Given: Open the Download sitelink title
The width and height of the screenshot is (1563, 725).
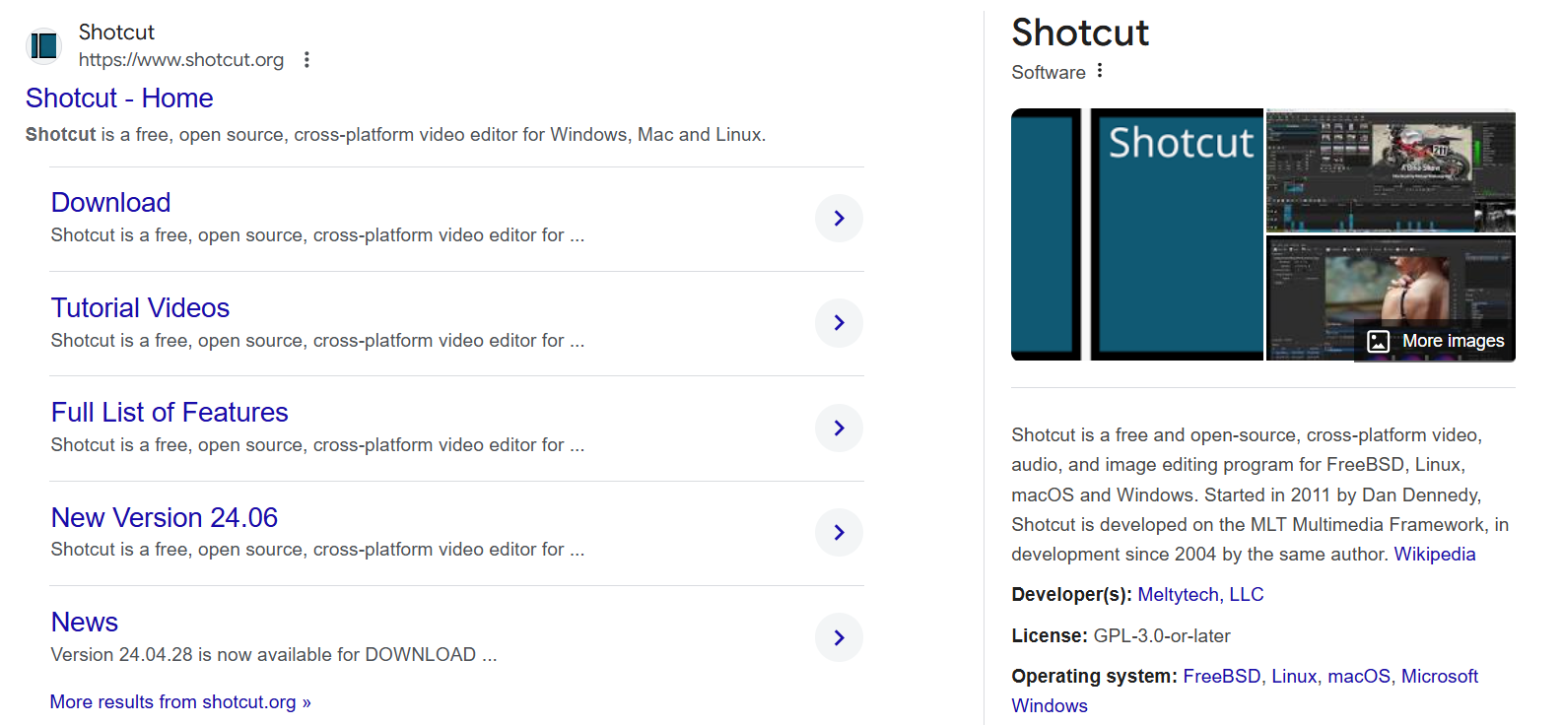Looking at the screenshot, I should (x=110, y=203).
